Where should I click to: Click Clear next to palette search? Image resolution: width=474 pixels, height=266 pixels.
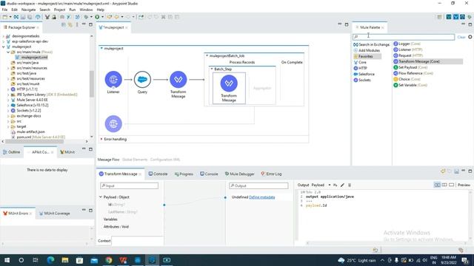click(461, 37)
